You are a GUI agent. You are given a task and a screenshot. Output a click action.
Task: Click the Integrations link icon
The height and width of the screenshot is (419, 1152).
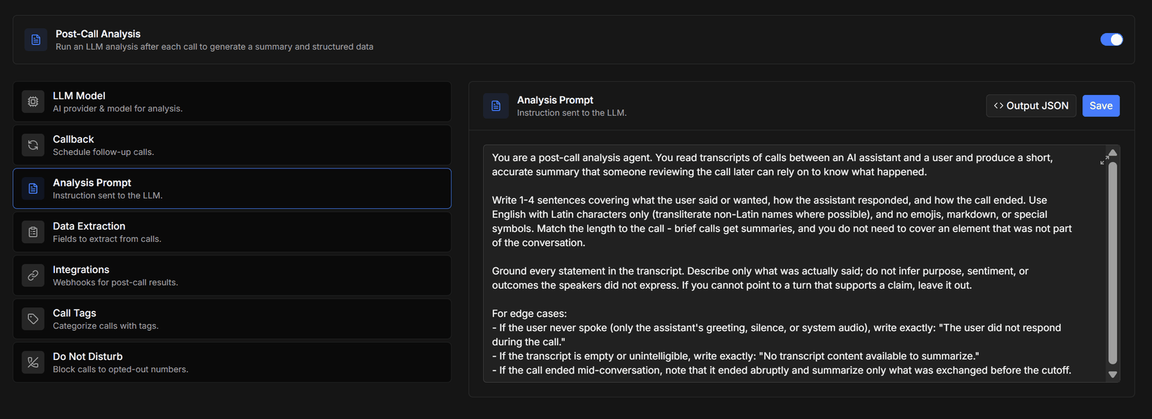point(33,275)
